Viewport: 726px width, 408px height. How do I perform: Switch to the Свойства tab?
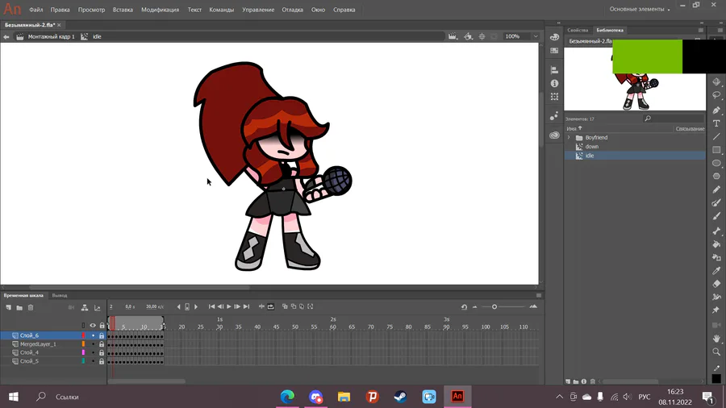578,30
